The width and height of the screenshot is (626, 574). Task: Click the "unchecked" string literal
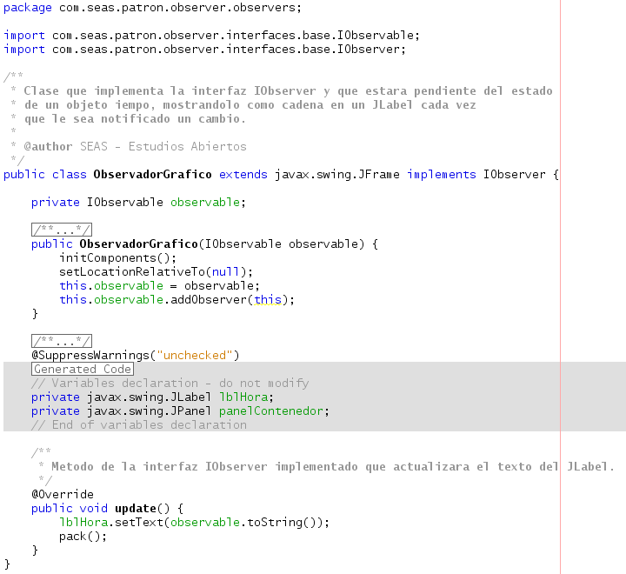coord(195,356)
